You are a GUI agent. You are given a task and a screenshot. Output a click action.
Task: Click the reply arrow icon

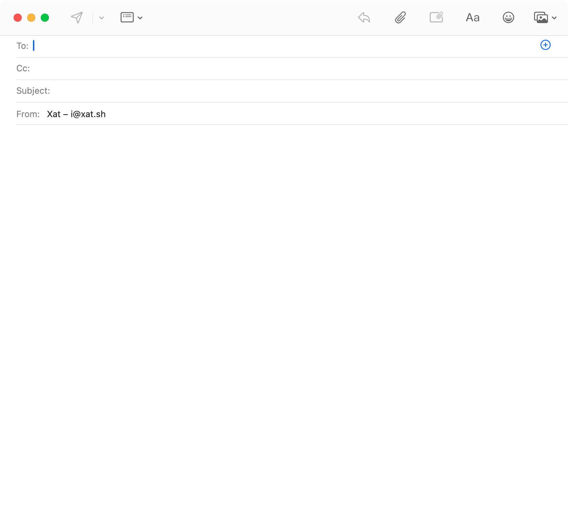364,18
